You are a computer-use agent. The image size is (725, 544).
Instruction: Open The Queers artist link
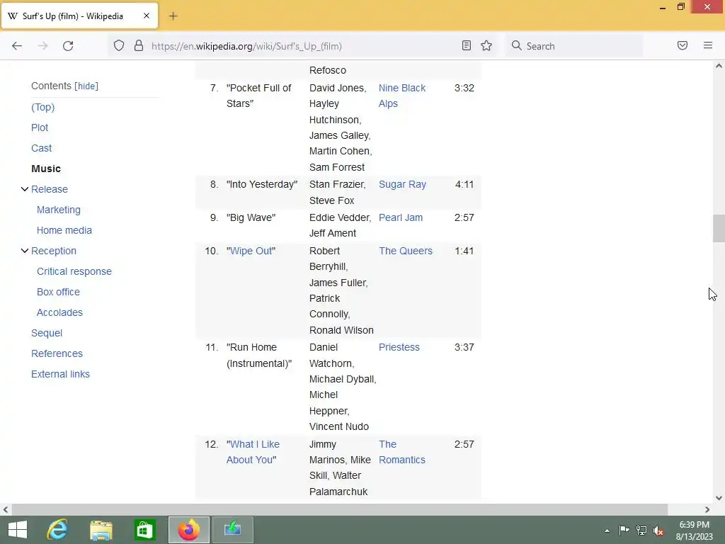point(406,251)
